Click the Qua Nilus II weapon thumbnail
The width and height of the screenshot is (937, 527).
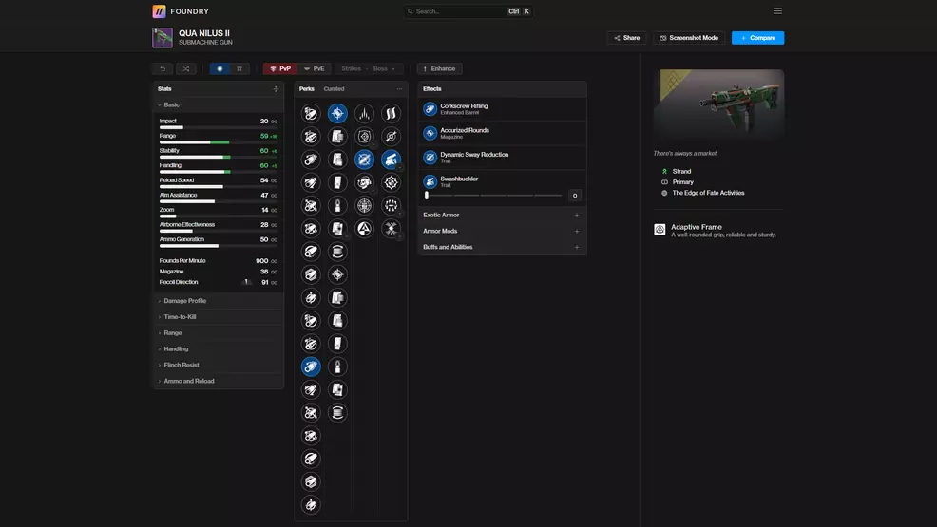click(x=163, y=38)
